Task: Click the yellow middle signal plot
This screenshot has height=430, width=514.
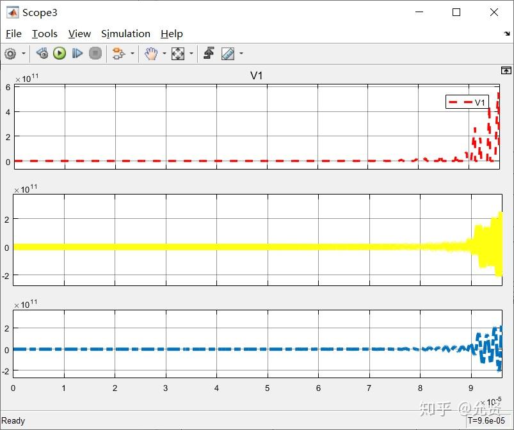Action: (x=256, y=246)
